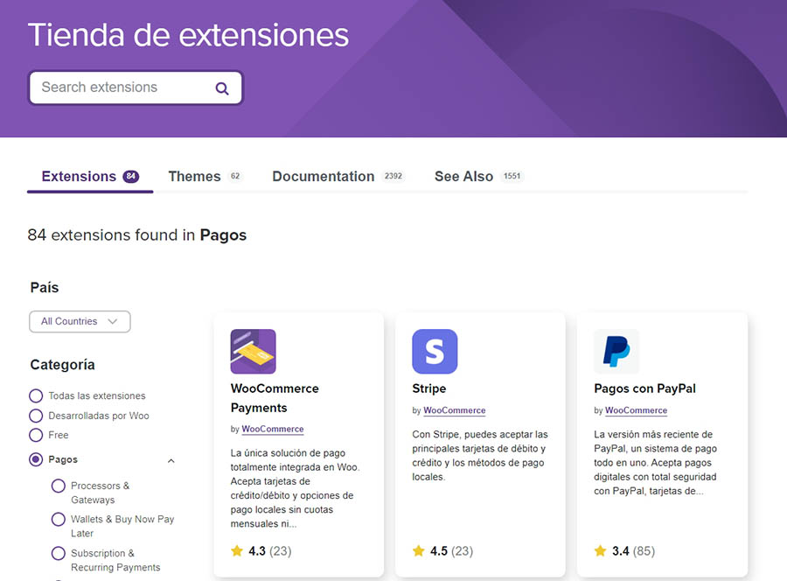Open the All Countries dropdown
The image size is (787, 581).
80,321
